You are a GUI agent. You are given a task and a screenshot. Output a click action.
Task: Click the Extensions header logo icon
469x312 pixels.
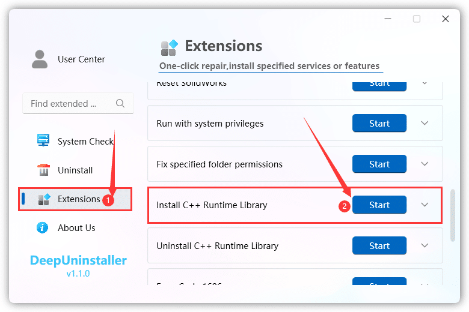pos(170,47)
